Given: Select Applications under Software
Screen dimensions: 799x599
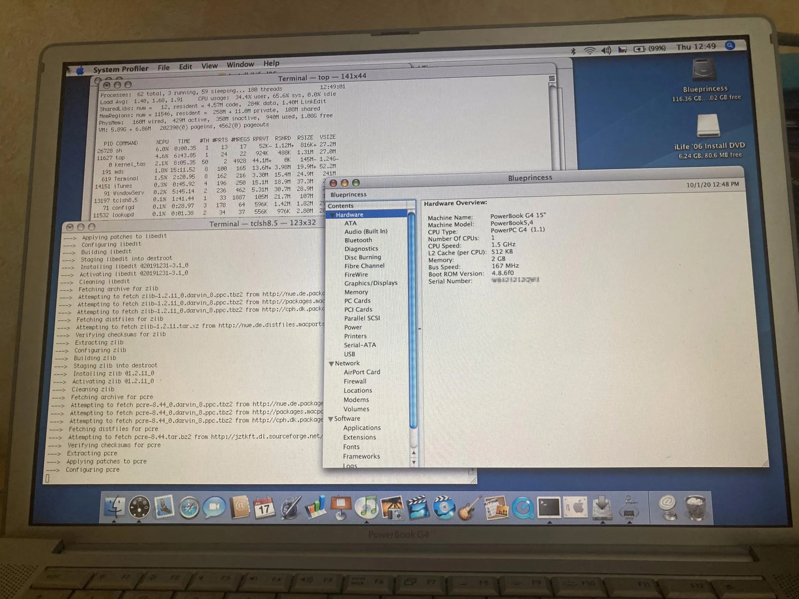Looking at the screenshot, I should [362, 428].
